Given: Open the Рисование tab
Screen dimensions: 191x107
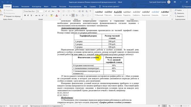Looking at the screenshot, I should pyautogui.click(x=25, y=7).
